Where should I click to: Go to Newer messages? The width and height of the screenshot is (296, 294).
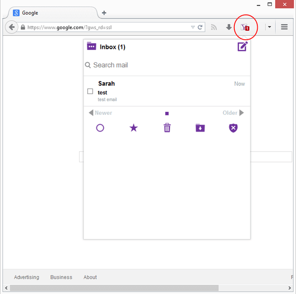[x=100, y=113]
